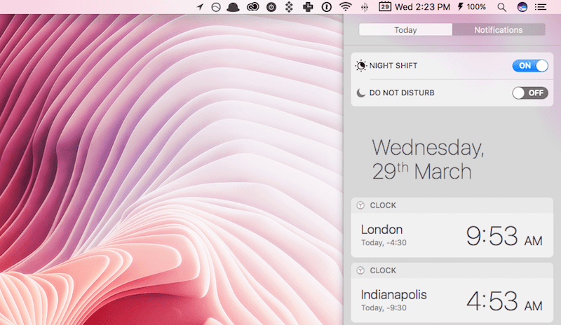Click the Siri icon in menu bar
Screen dimensions: 561x325
522,7
